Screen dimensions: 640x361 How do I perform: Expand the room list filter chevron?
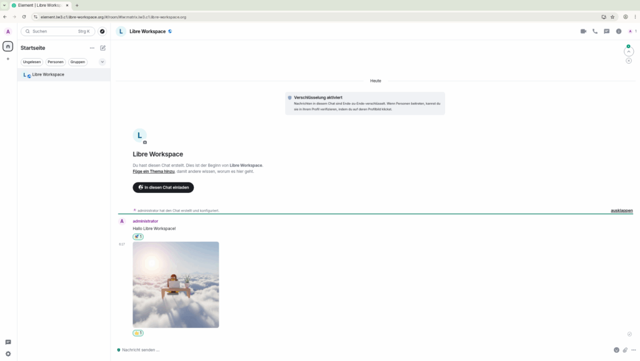coord(102,62)
